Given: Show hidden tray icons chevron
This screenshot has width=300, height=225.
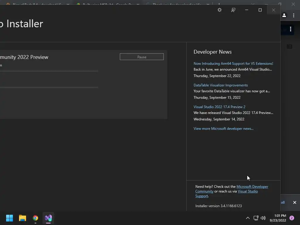Looking at the screenshot, I should coord(248,218).
